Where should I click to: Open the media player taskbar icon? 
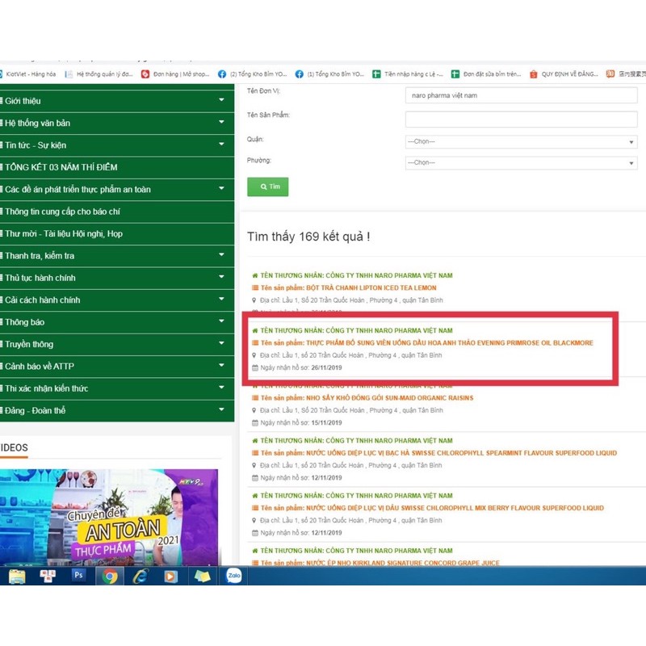(171, 576)
